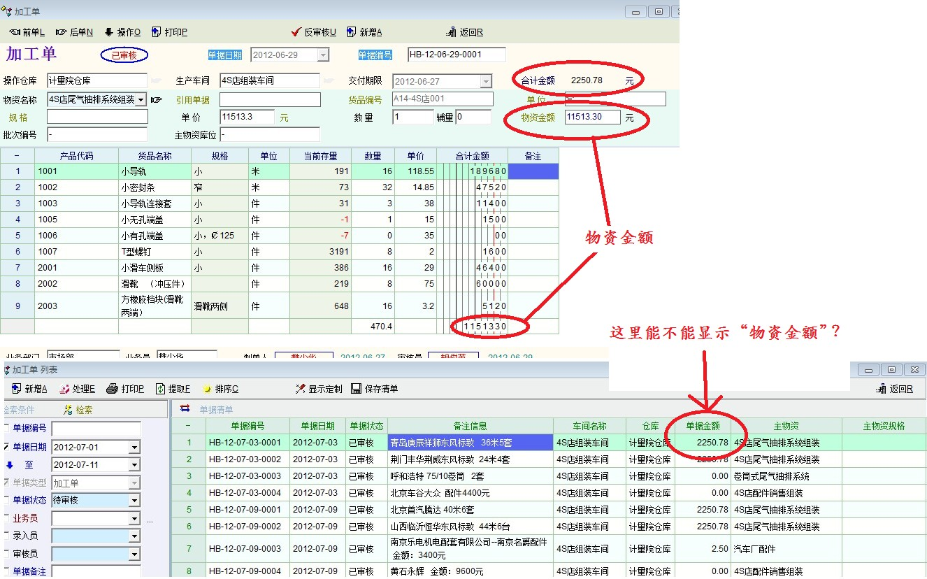Image resolution: width=927 pixels, height=579 pixels.
Task: Click 反审核U to un-approve the order
Action: click(314, 32)
